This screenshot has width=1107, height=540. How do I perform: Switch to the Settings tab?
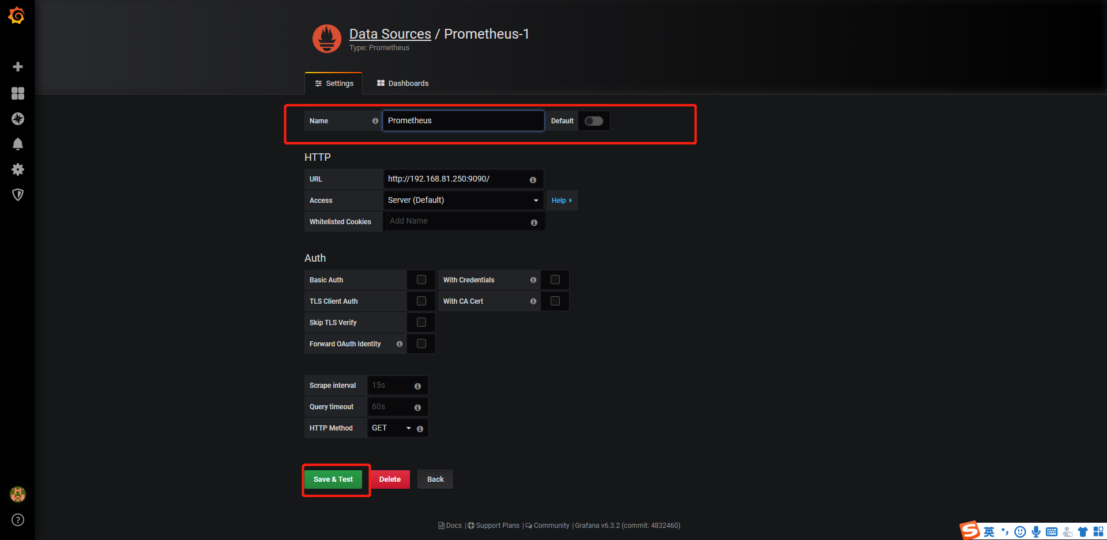click(334, 84)
